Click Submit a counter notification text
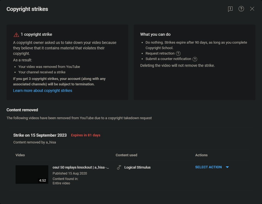Viewport: 262px width, 204px height. (x=168, y=59)
